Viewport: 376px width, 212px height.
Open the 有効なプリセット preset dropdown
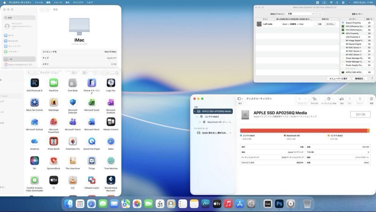pos(300,14)
